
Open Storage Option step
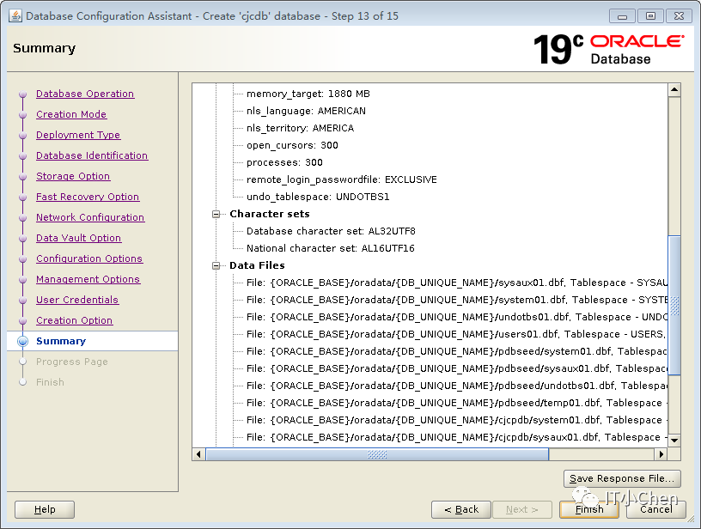[73, 176]
